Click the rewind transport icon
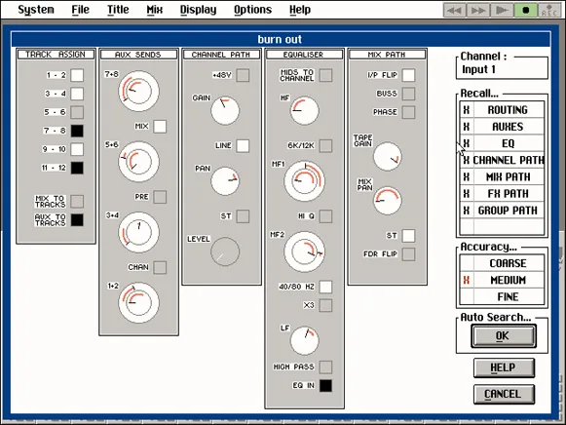566x425 pixels. [x=455, y=10]
